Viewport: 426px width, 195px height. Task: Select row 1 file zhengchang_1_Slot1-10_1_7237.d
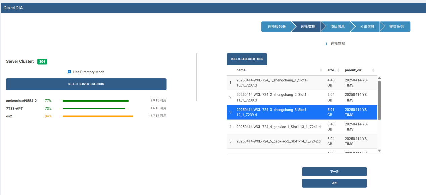point(302,83)
